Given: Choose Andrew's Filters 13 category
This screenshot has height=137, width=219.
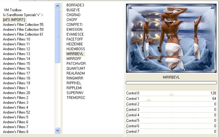Looking at the screenshot, I should pos(16,54).
